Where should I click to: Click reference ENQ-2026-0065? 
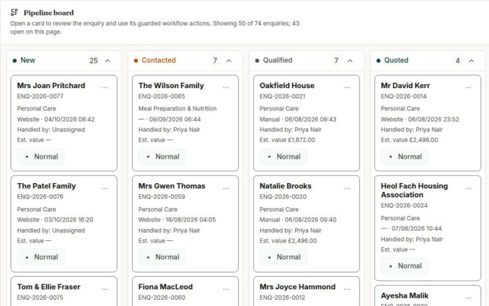(x=161, y=96)
